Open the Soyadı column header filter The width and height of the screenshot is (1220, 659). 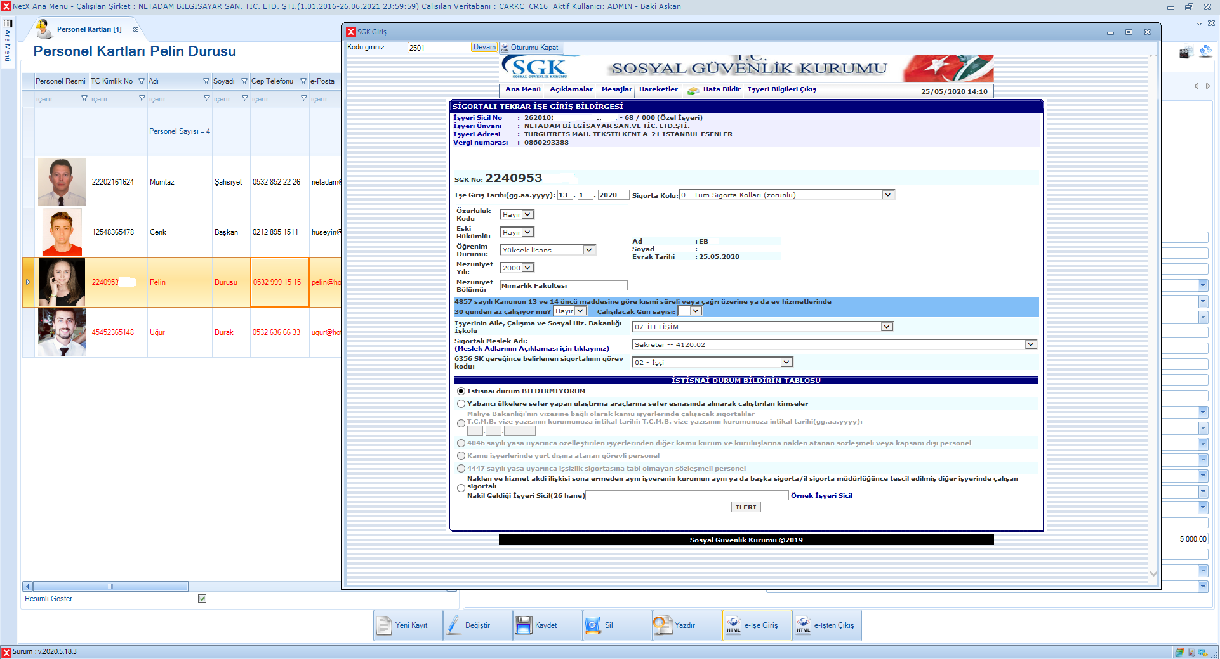[x=244, y=81]
